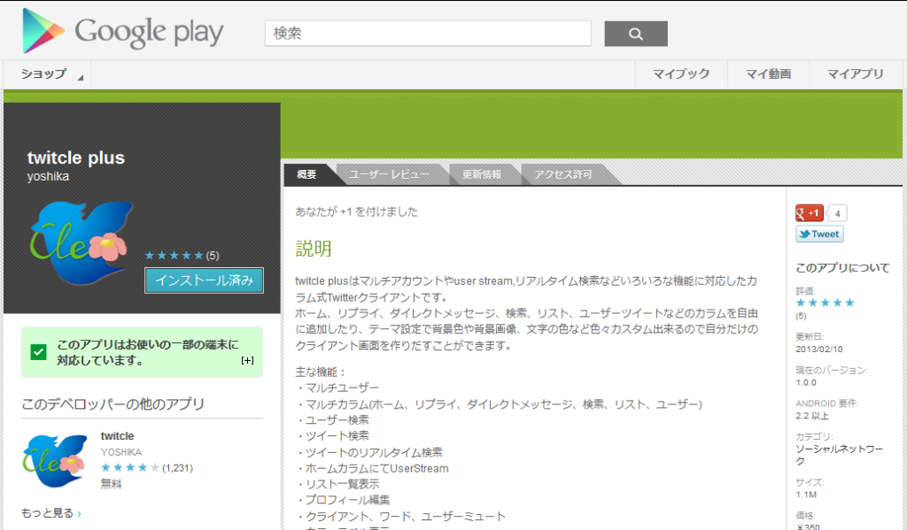Focus the 検索 search input field
Image resolution: width=907 pixels, height=530 pixels.
[x=428, y=34]
